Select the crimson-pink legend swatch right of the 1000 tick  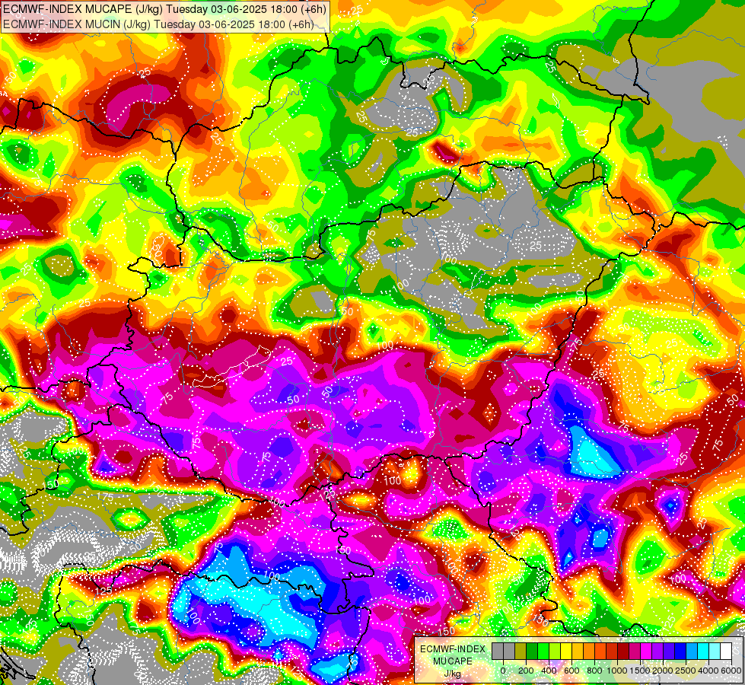click(x=635, y=652)
